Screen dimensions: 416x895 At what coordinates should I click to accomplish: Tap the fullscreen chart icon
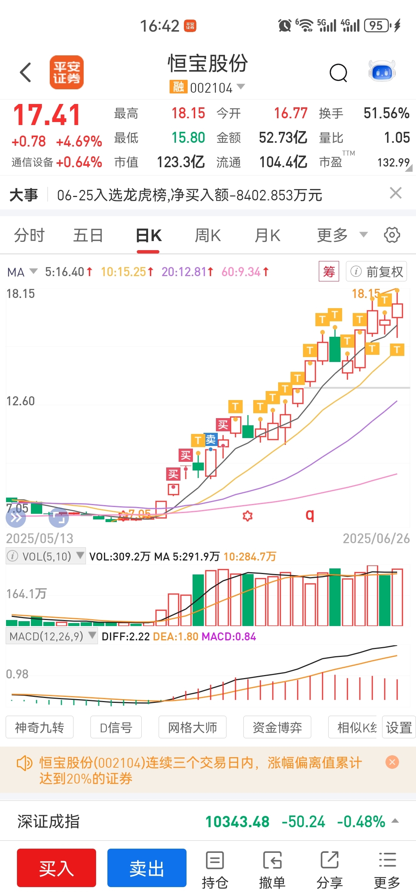point(59,518)
